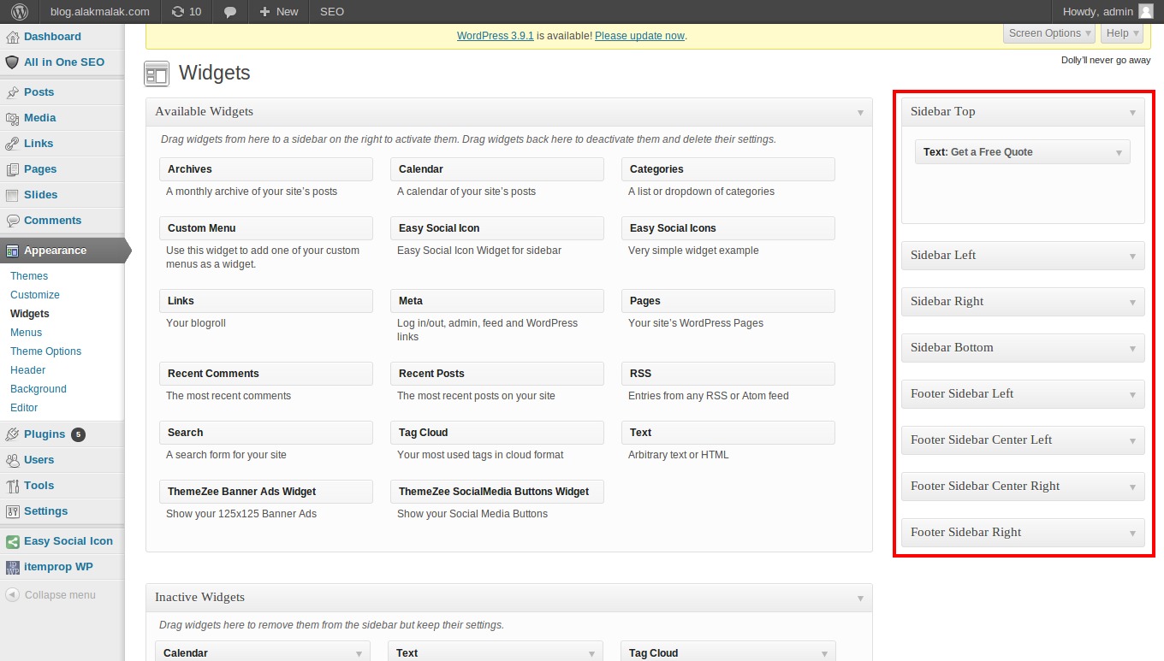The image size is (1164, 661).
Task: Expand the Screen Options dropdown
Action: tap(1048, 33)
